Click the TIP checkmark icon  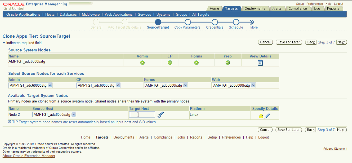[x=10, y=122]
